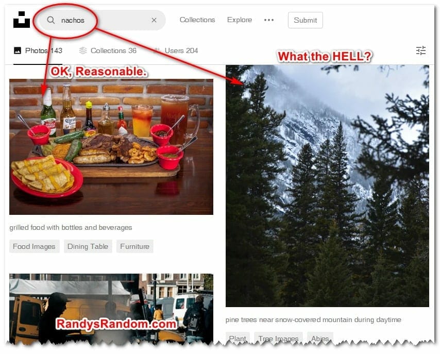Select the Food Images tag
The height and width of the screenshot is (354, 440).
tap(34, 246)
